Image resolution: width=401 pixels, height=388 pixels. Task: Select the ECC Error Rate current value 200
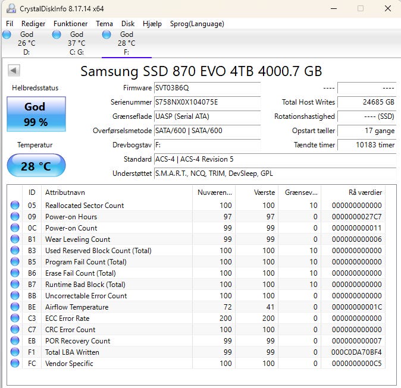click(225, 318)
